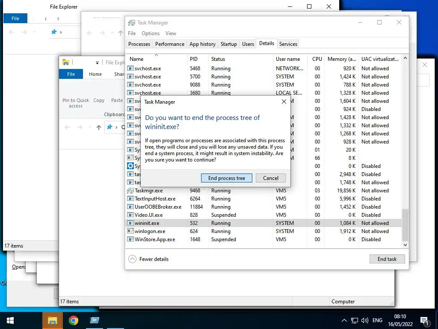Switch to the Services tab
438x329 pixels.
click(x=288, y=44)
